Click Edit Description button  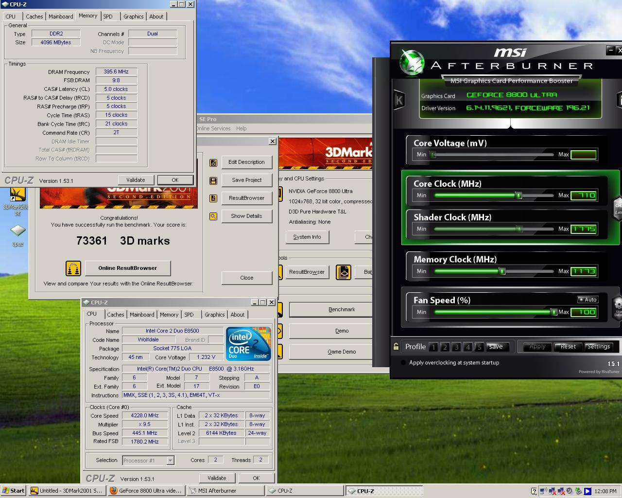coord(246,162)
